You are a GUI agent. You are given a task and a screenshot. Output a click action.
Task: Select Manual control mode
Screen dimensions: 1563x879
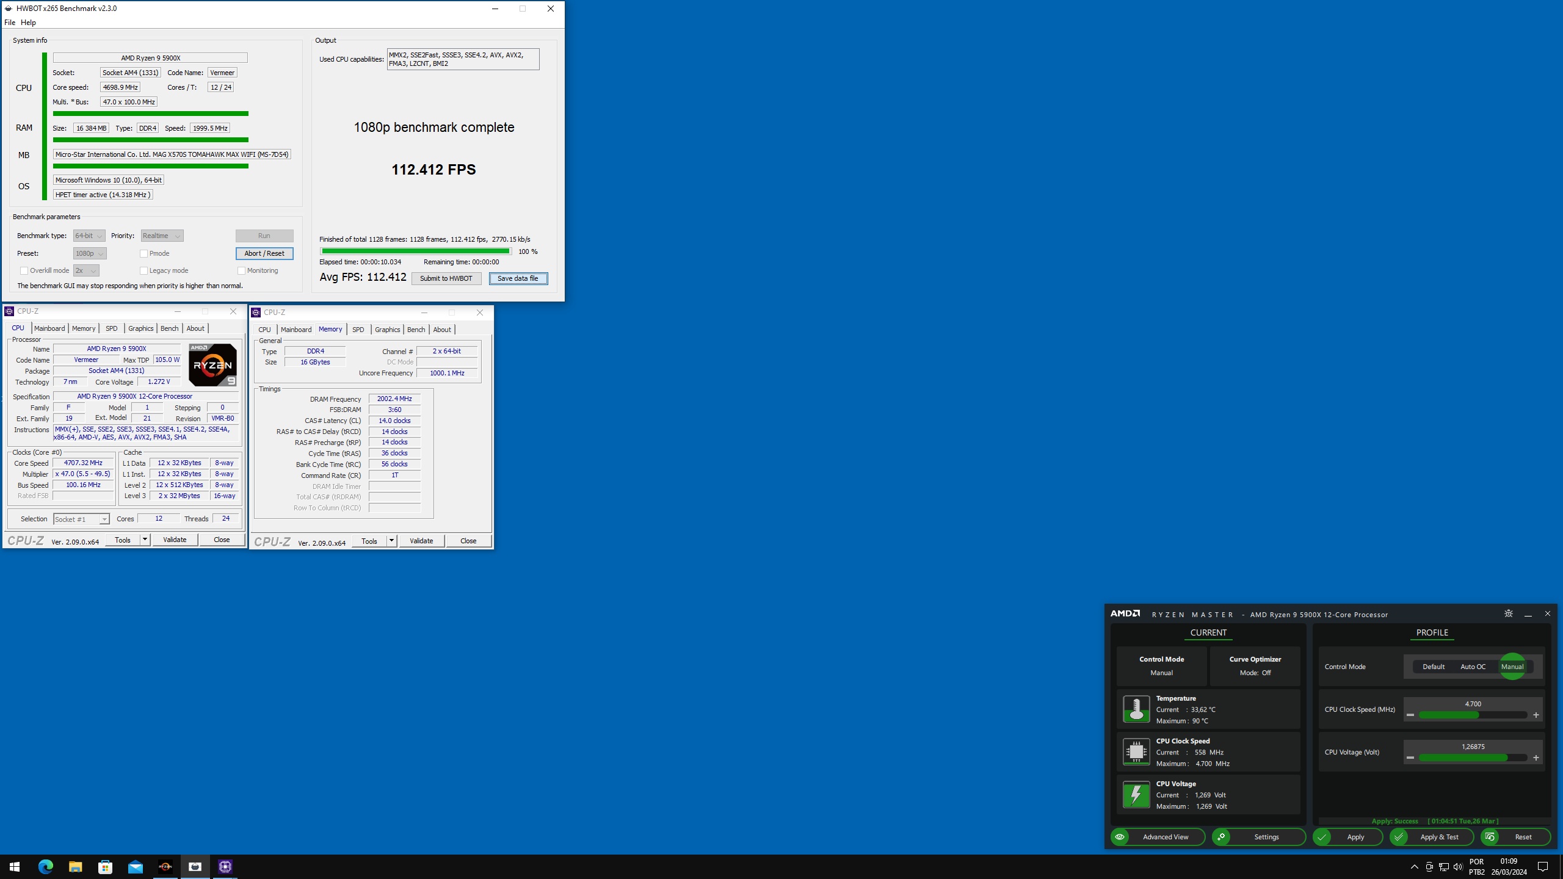[1512, 667]
